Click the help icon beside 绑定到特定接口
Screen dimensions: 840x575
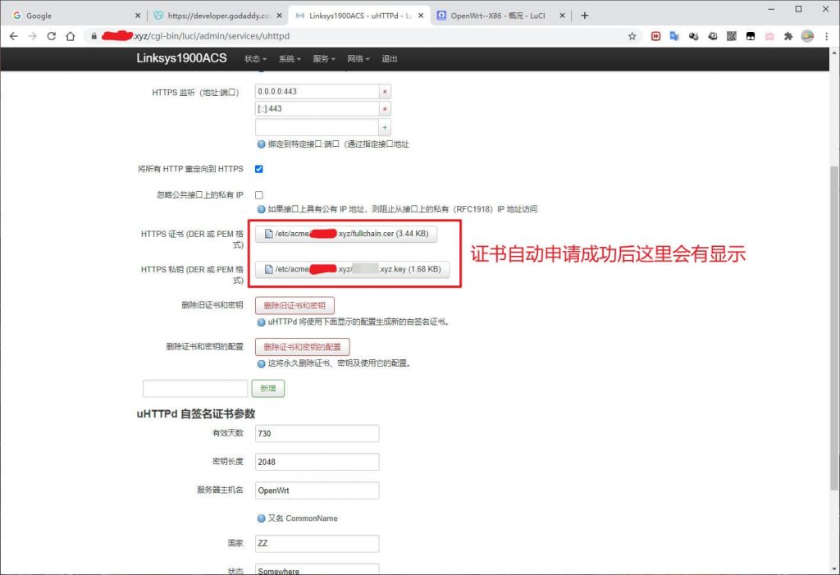point(261,144)
